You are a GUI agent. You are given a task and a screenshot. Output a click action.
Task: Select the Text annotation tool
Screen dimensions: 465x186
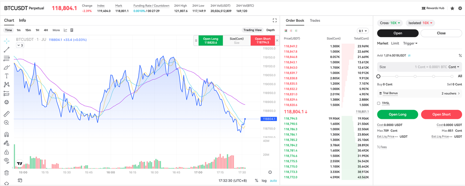(x=7, y=76)
